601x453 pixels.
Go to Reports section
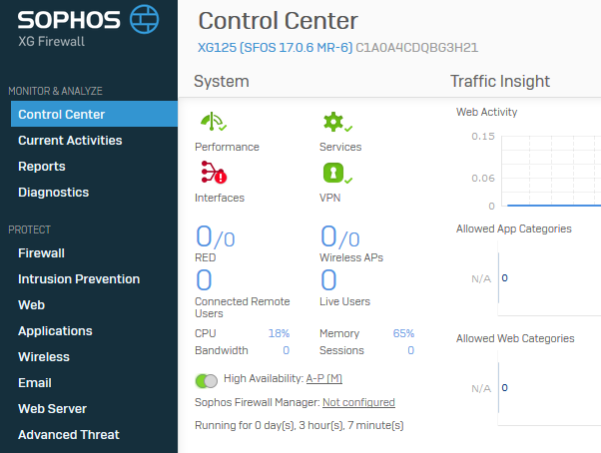[x=42, y=167]
